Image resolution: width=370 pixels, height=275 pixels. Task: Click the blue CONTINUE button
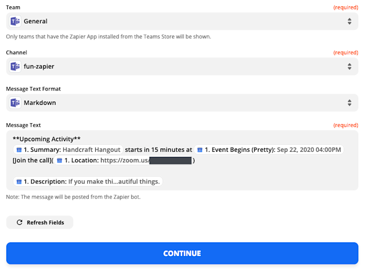(182, 253)
